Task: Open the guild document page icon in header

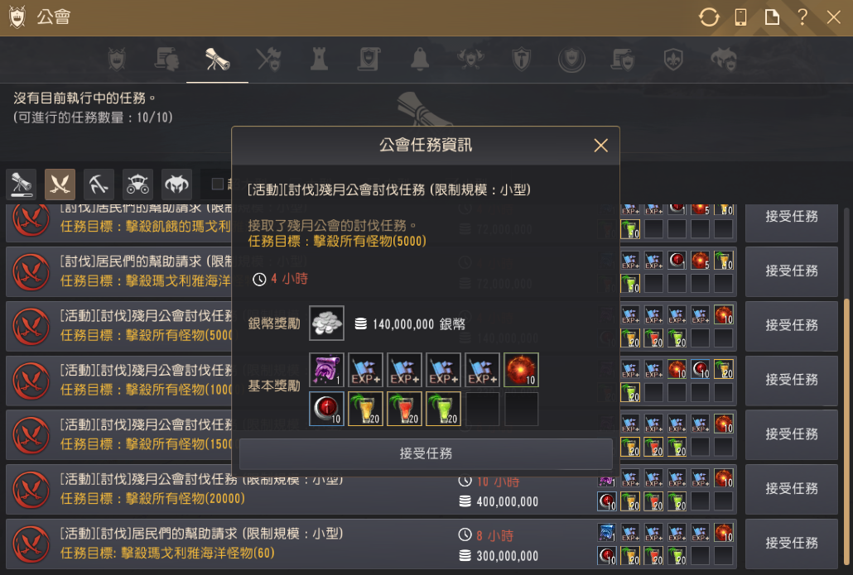Action: click(x=771, y=17)
